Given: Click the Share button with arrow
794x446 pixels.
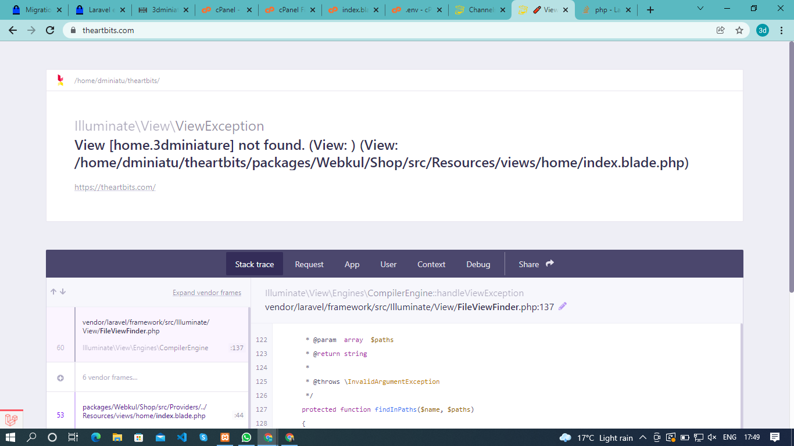Looking at the screenshot, I should [x=537, y=264].
